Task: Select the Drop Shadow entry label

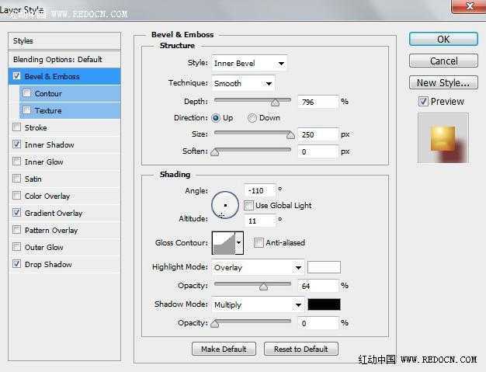Action: pyautogui.click(x=48, y=264)
